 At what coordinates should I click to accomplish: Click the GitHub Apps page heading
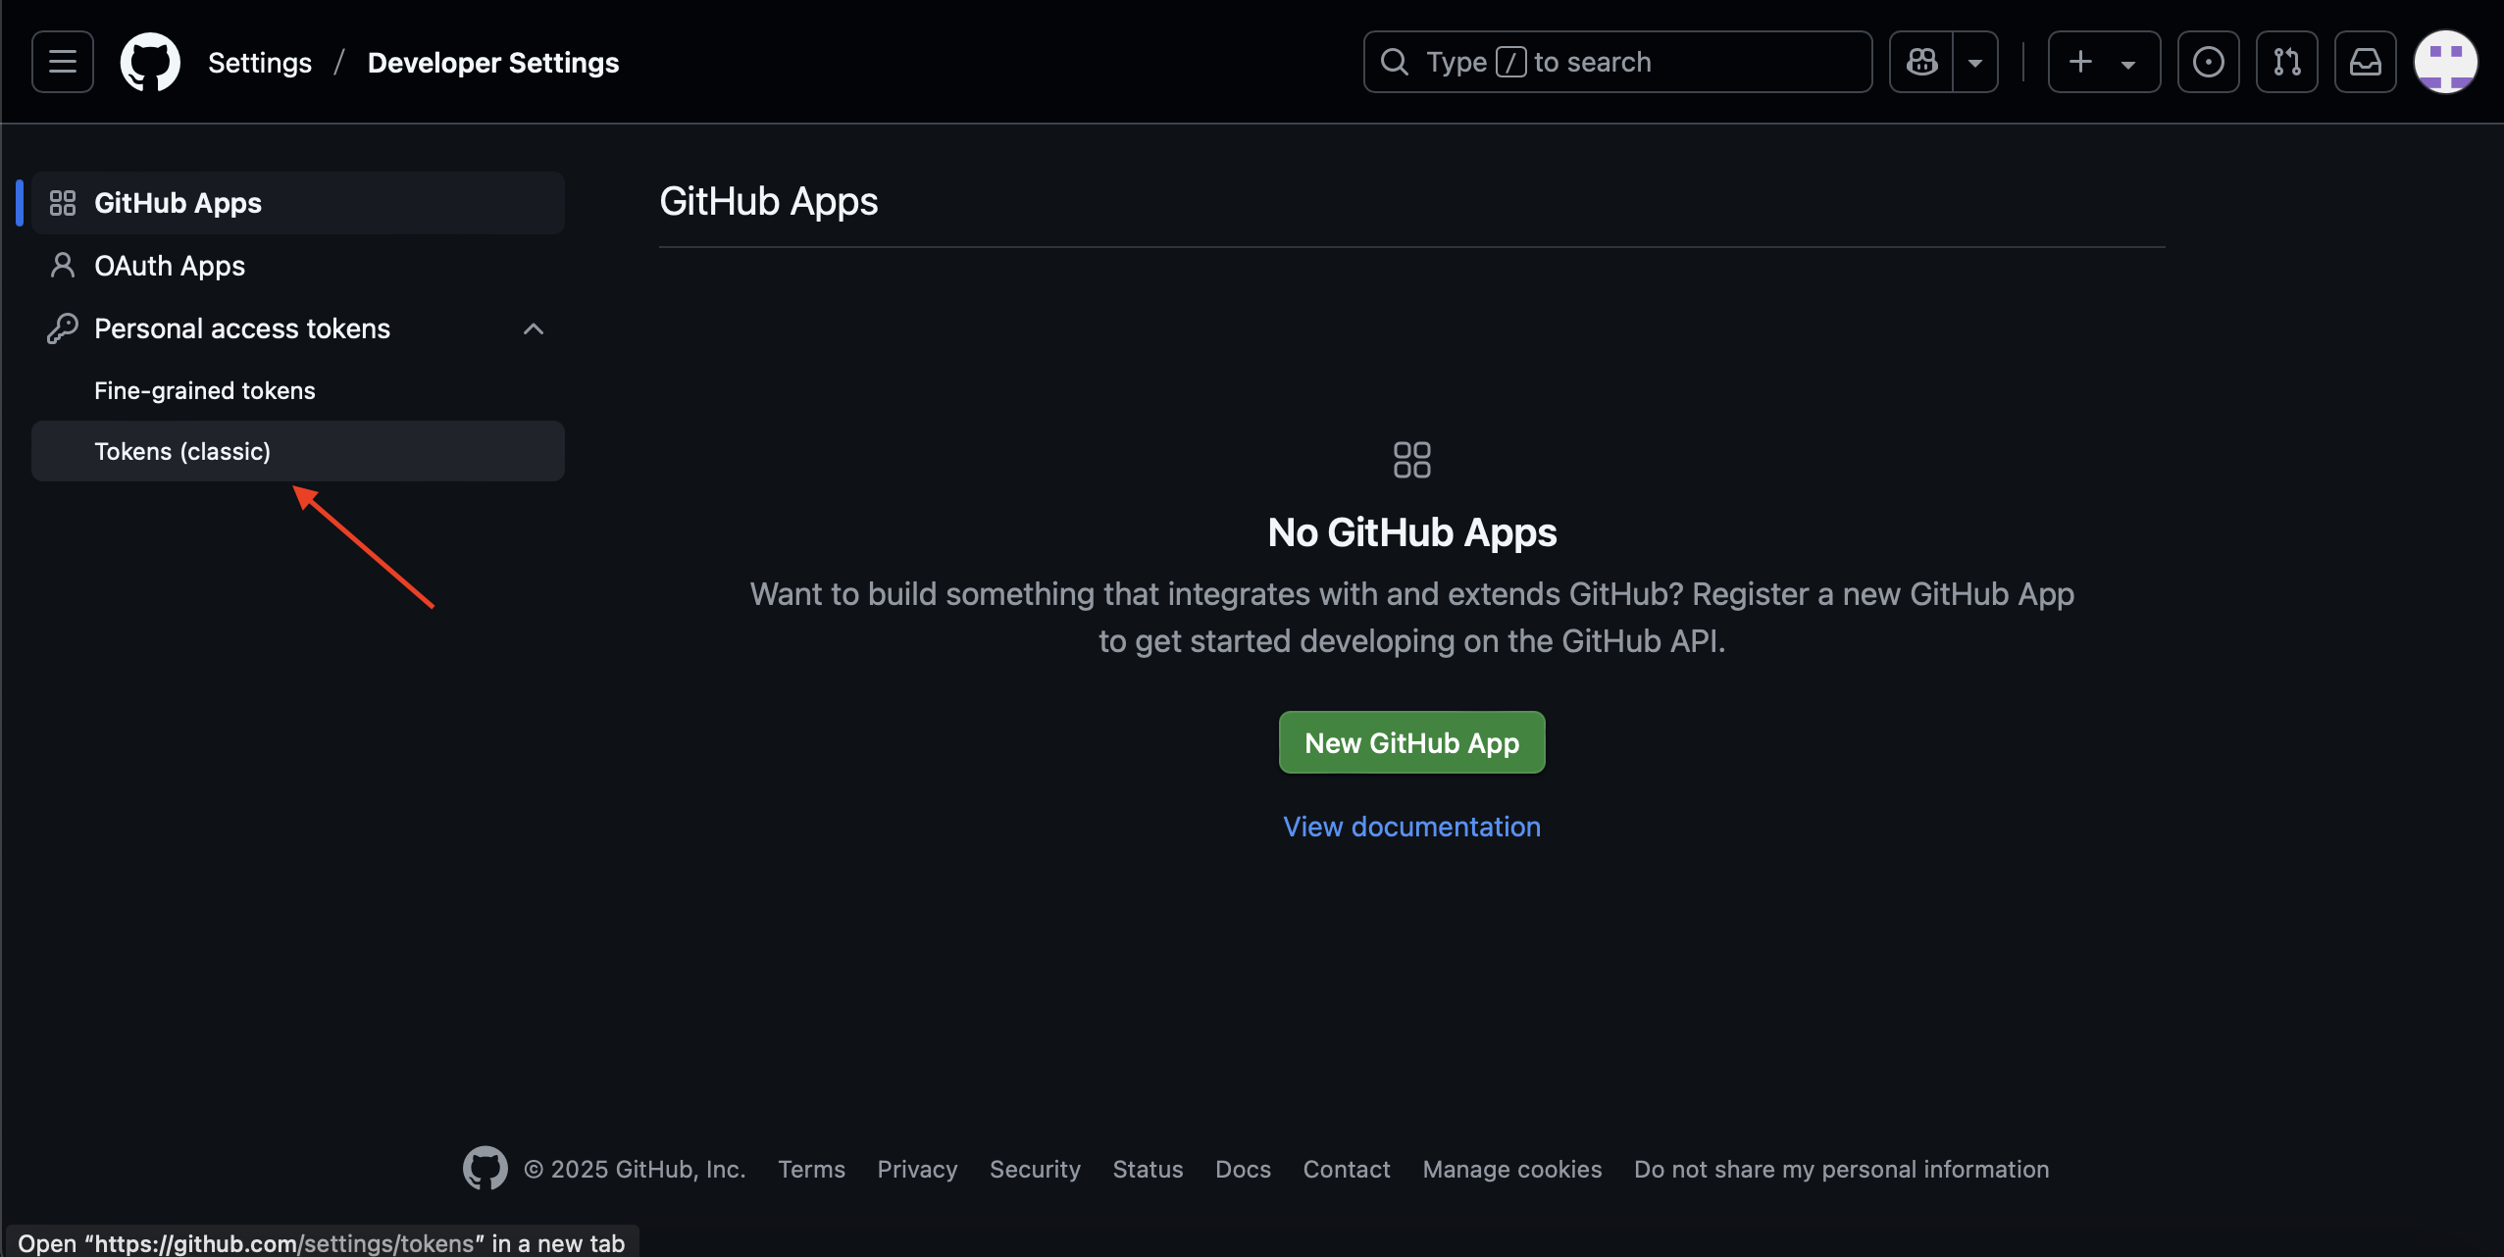point(769,202)
